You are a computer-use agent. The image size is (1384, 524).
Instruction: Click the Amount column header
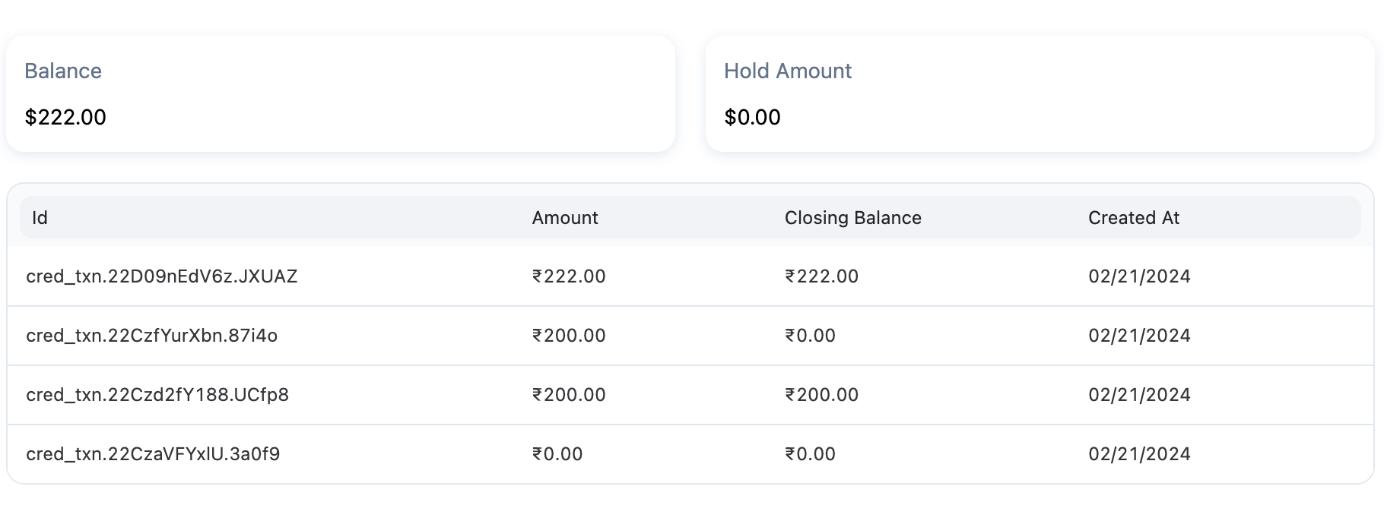pyautogui.click(x=565, y=218)
